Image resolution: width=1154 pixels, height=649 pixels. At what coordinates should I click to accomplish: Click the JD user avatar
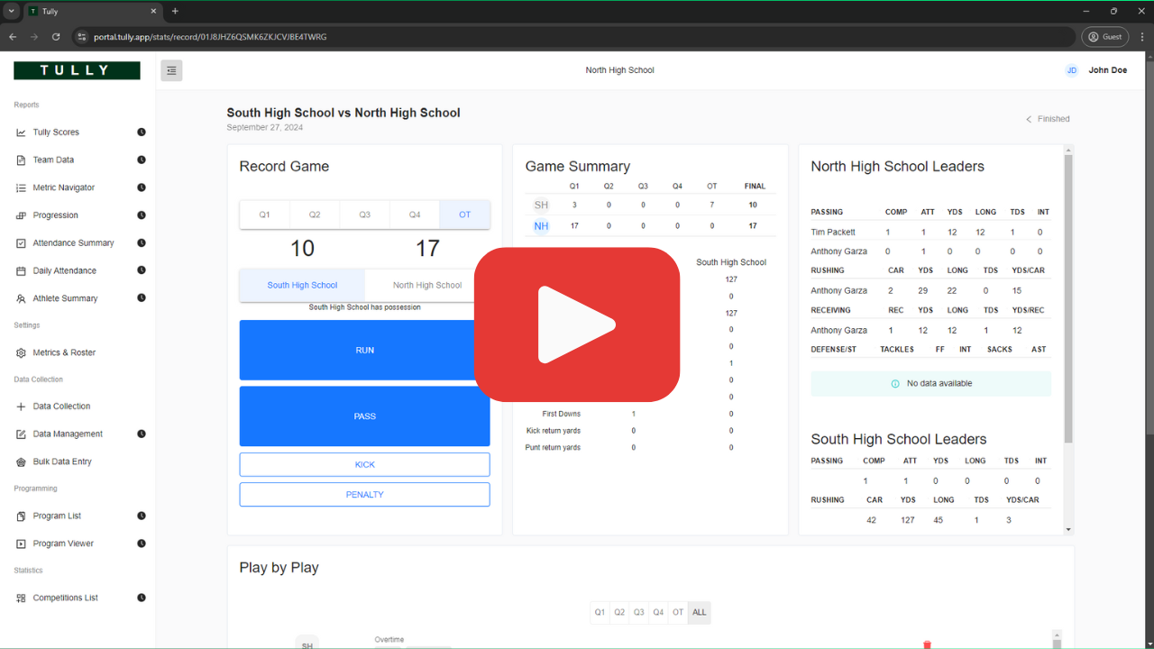tap(1071, 70)
